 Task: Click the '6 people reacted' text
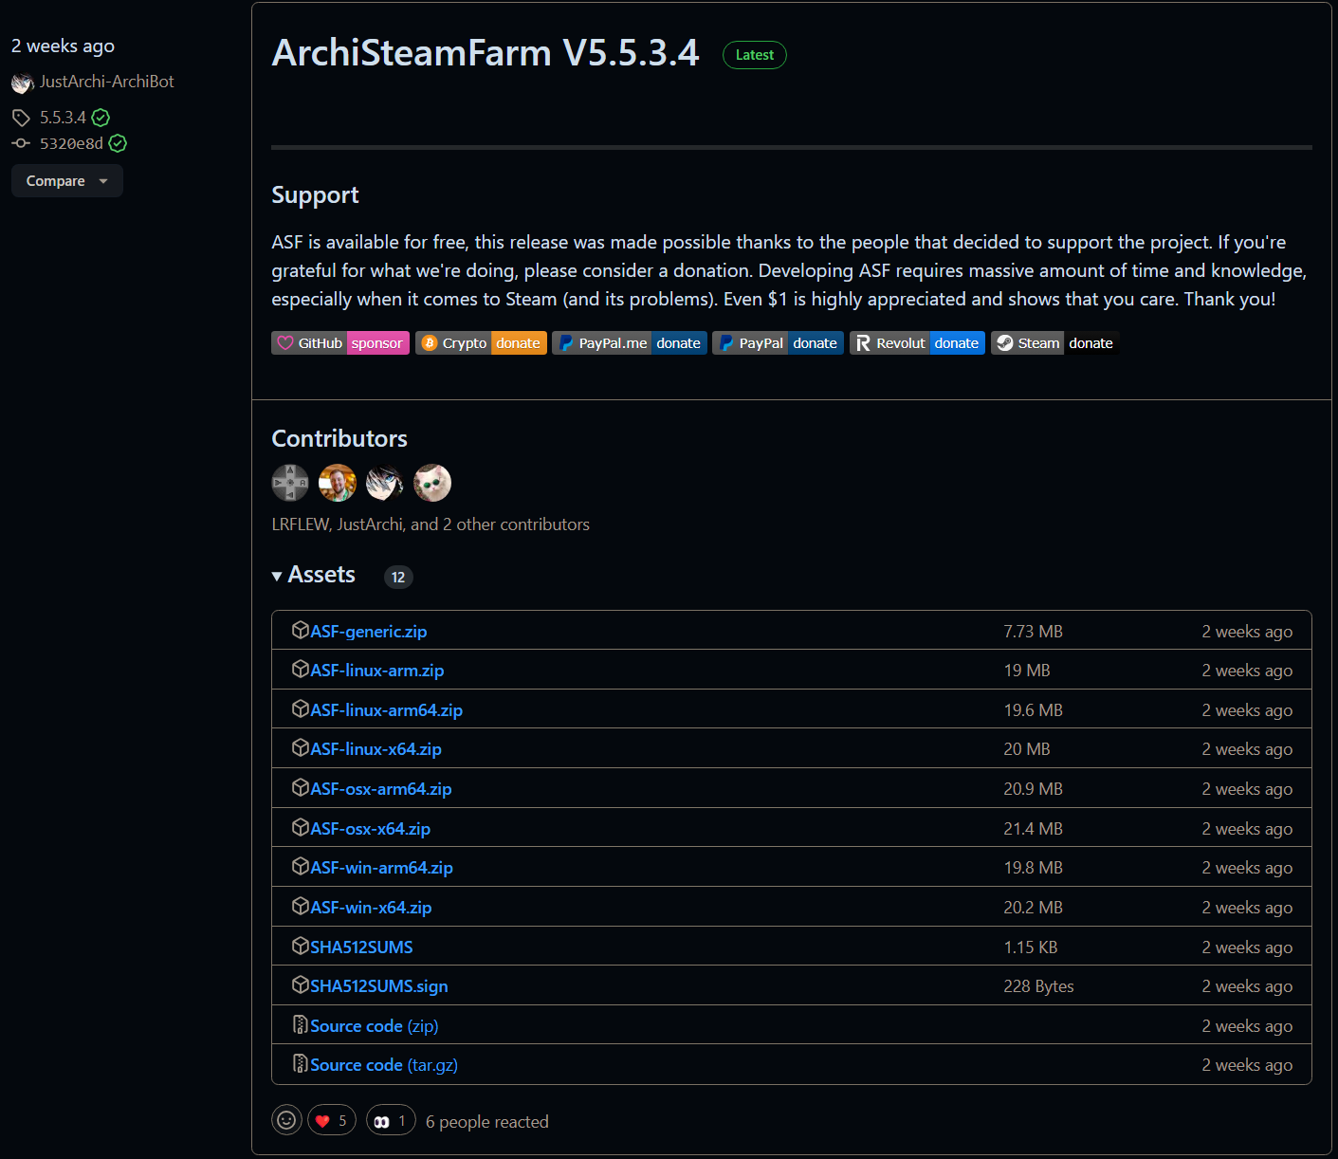pyautogui.click(x=487, y=1122)
